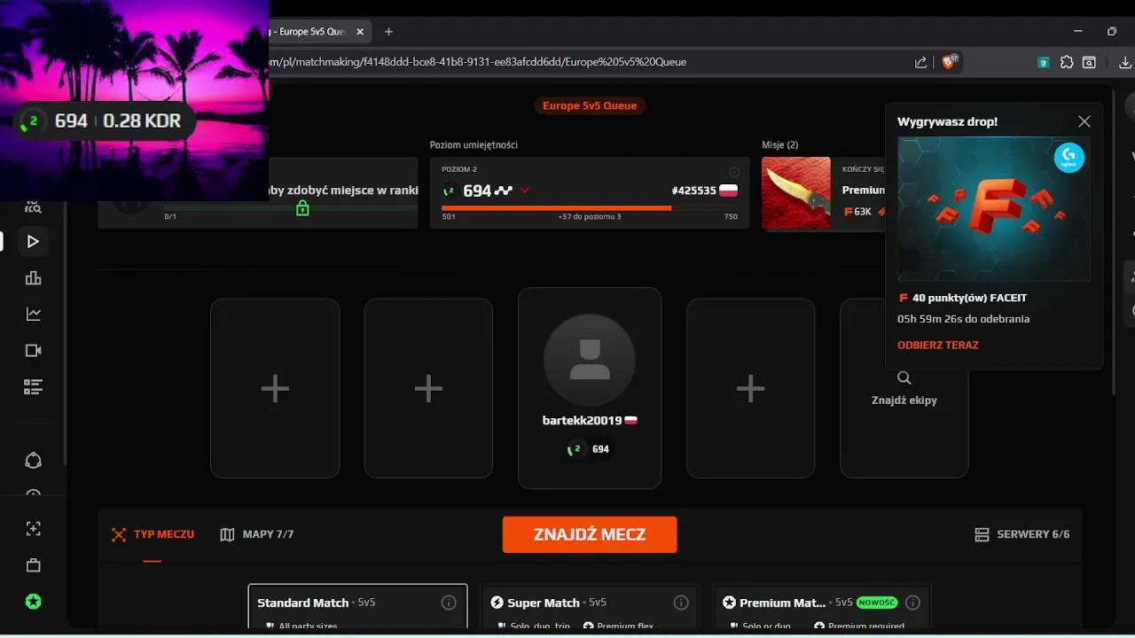
Task: Open the feed list sidebar icon
Action: click(x=34, y=386)
